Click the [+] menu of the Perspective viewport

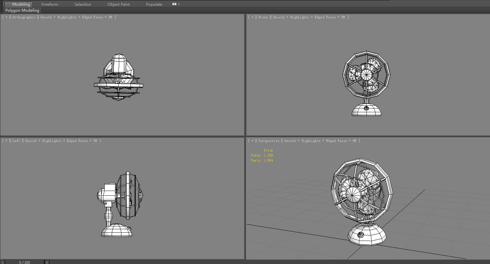[253, 141]
